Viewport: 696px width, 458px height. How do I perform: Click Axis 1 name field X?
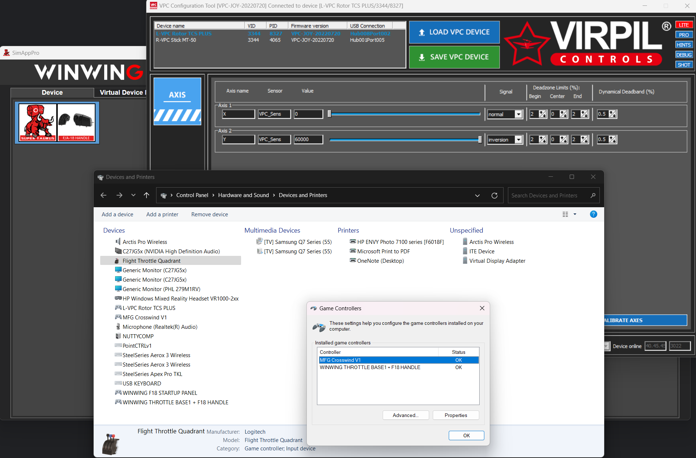click(239, 114)
